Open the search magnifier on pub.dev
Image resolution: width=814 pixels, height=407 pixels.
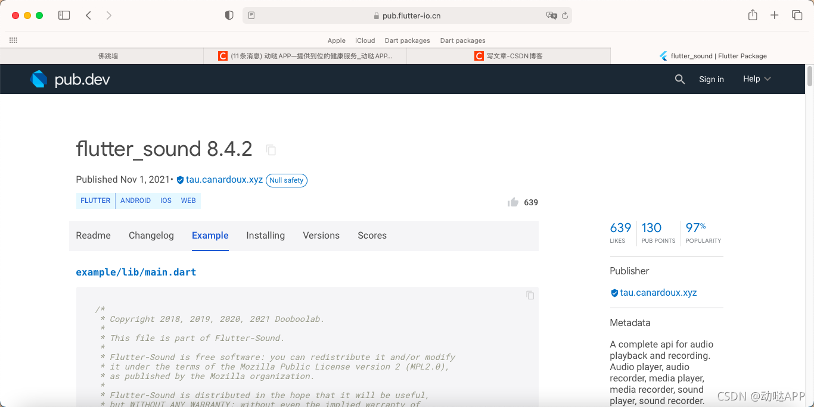[679, 79]
